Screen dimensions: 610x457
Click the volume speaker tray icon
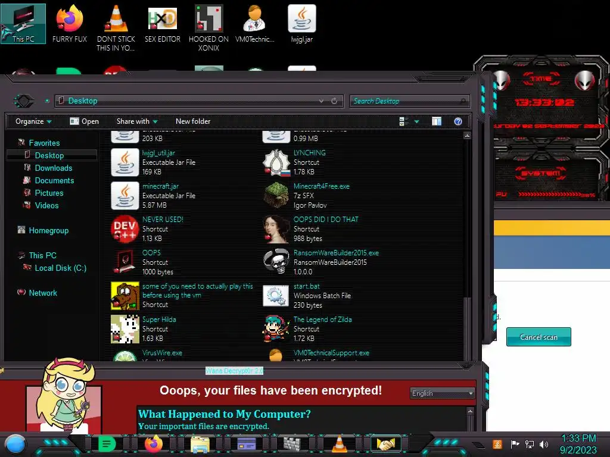pos(544,444)
